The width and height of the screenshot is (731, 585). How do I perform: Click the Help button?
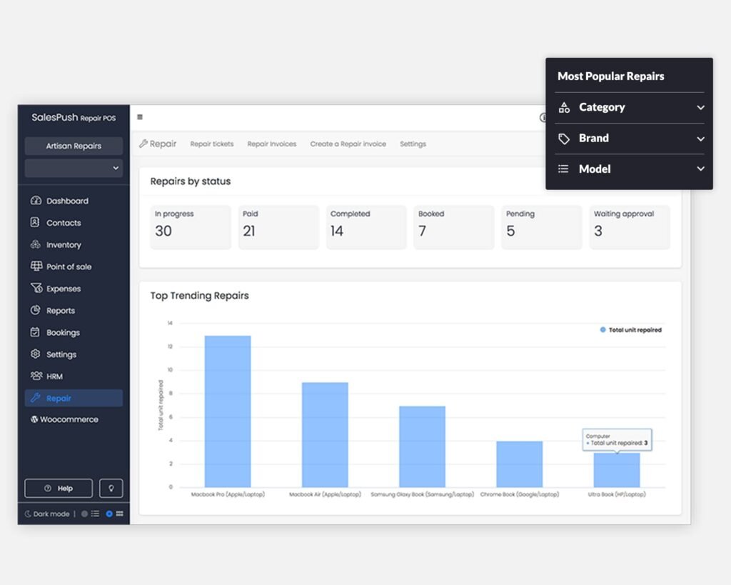point(59,489)
